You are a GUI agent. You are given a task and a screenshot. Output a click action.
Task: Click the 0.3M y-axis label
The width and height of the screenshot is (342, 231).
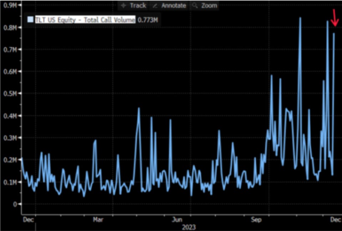pyautogui.click(x=10, y=138)
